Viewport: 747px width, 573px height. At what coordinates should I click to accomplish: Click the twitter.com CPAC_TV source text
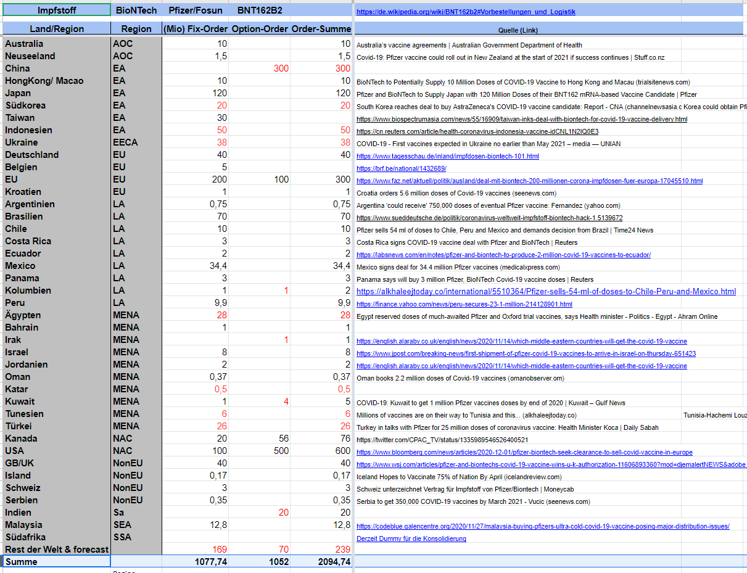pos(442,440)
